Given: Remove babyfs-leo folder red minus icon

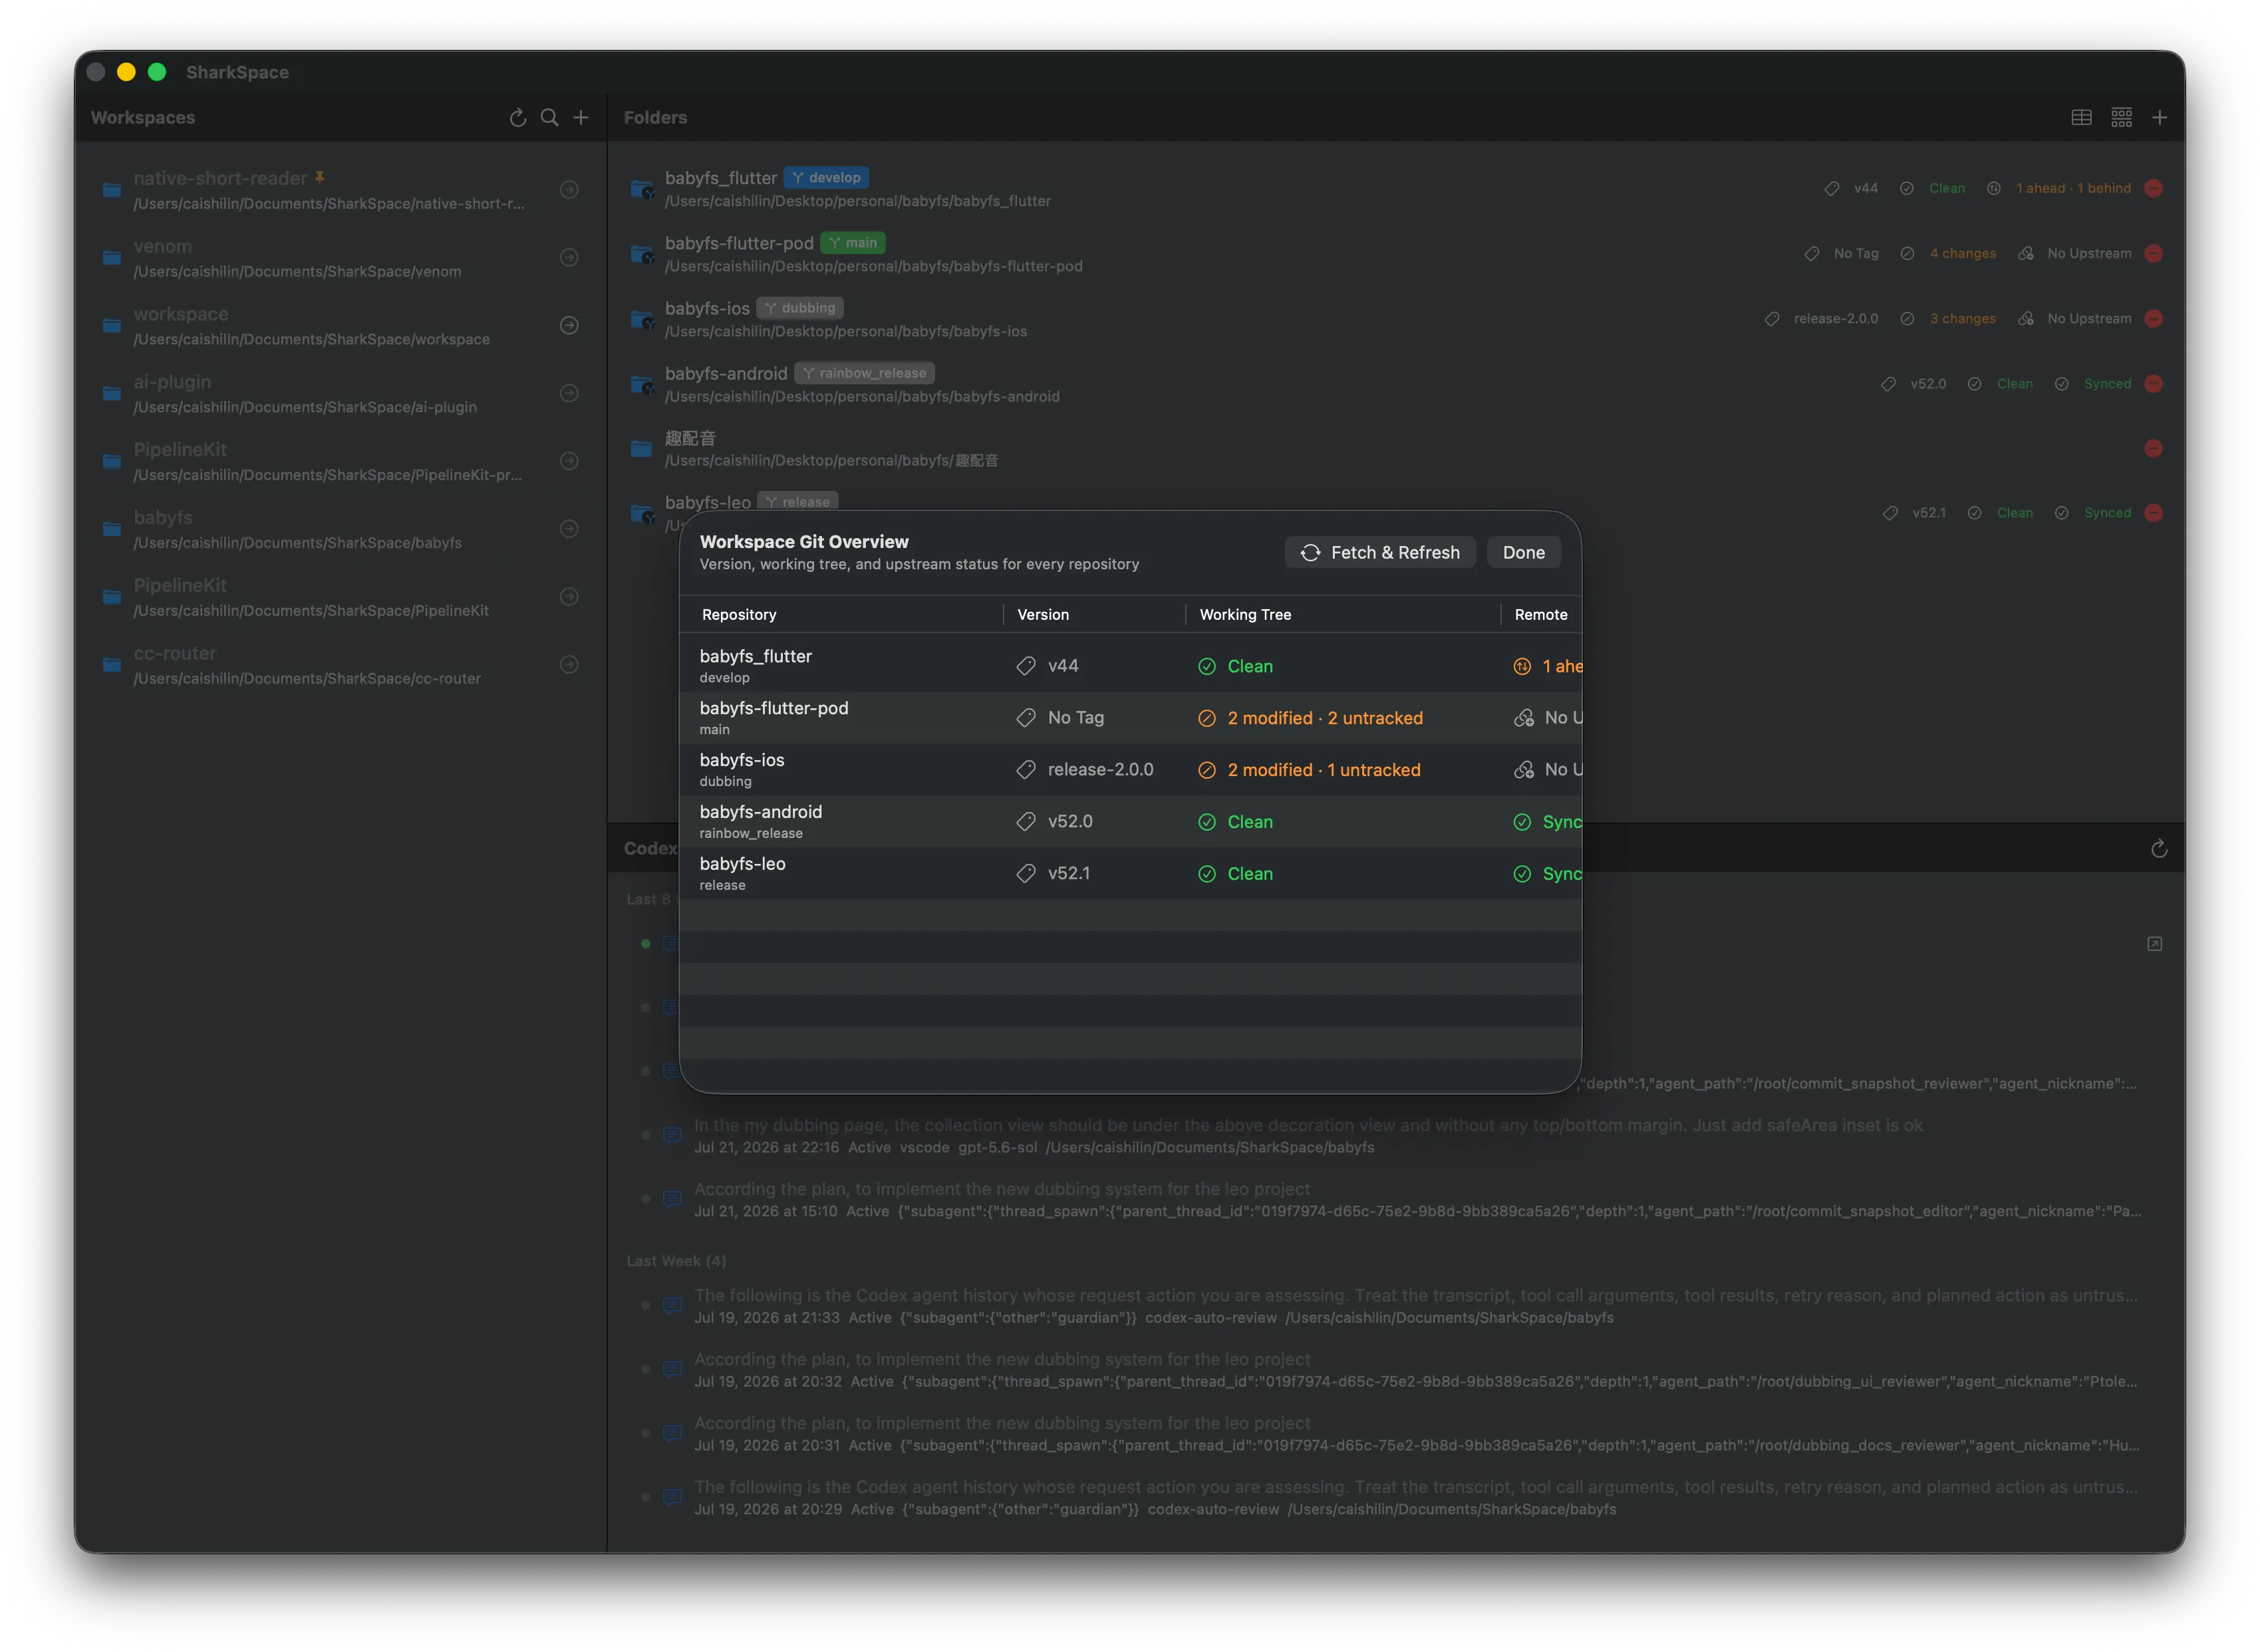Looking at the screenshot, I should click(2154, 513).
